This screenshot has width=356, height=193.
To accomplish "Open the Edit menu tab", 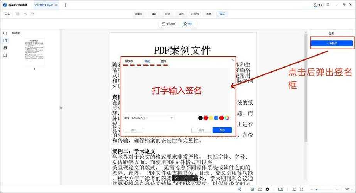I will click(154, 14).
